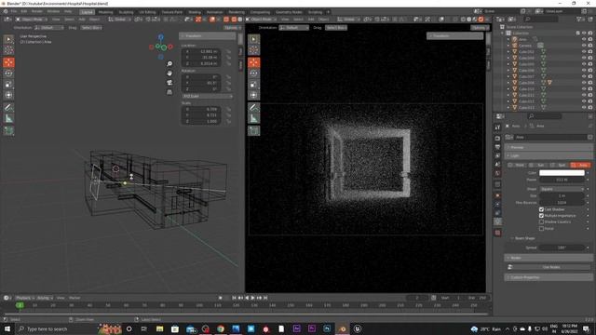Image resolution: width=596 pixels, height=335 pixels.
Task: Click the timeline play button
Action: point(252,298)
